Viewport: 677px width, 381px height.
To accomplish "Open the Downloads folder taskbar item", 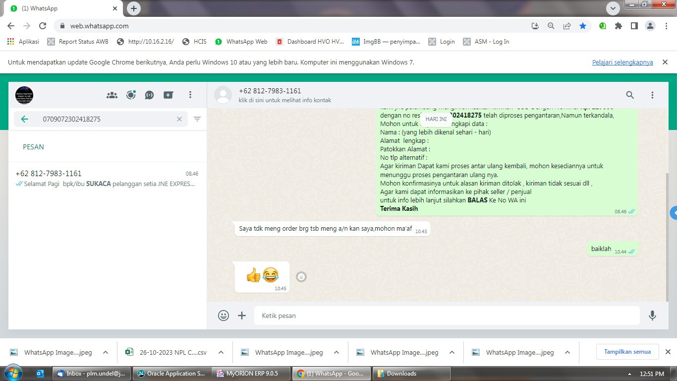I will 411,374.
